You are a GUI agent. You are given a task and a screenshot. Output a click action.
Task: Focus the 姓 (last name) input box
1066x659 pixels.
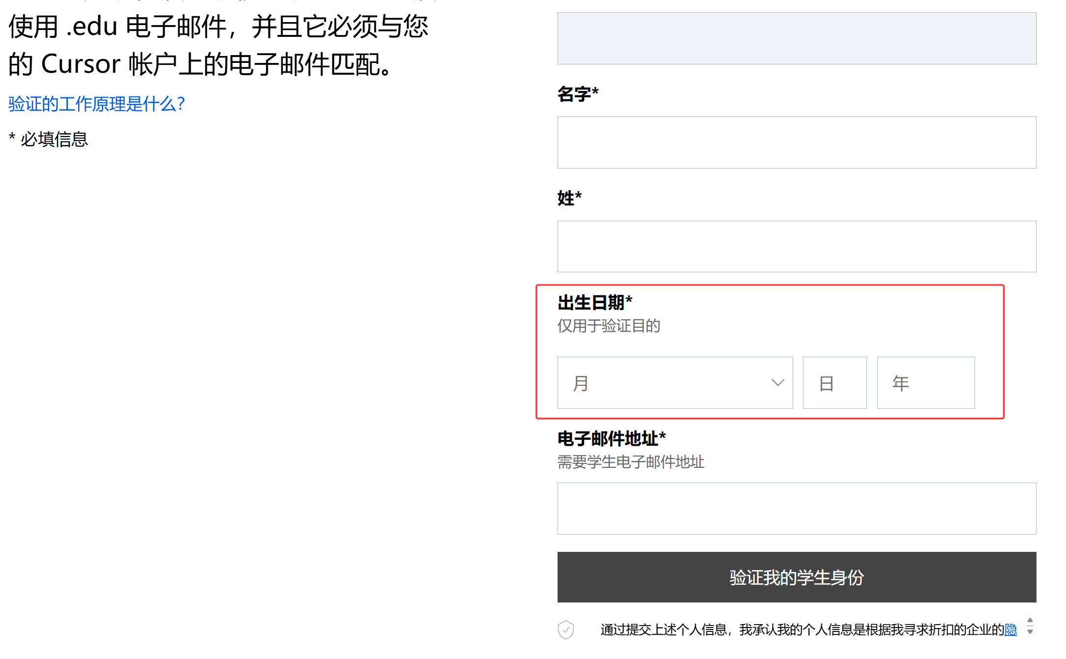coord(797,246)
